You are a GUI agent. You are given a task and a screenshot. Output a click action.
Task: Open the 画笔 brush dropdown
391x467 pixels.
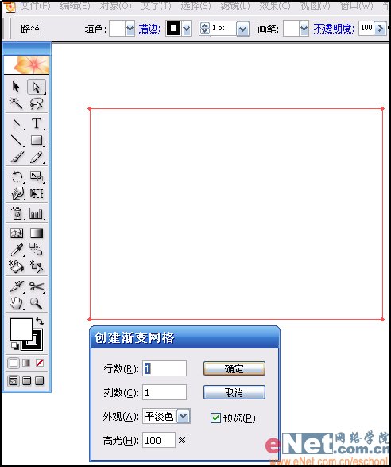pos(304,29)
